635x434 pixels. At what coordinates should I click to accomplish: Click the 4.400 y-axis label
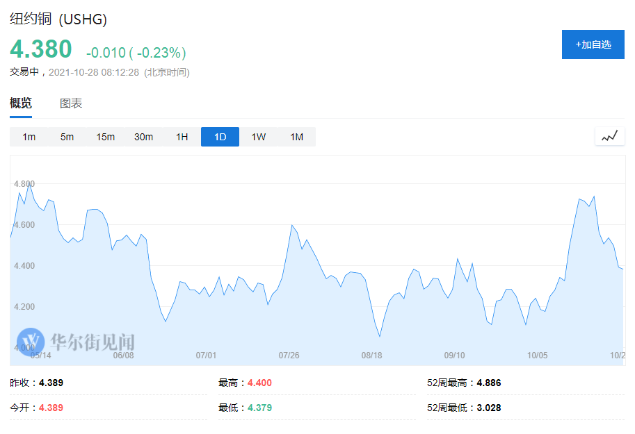click(24, 266)
